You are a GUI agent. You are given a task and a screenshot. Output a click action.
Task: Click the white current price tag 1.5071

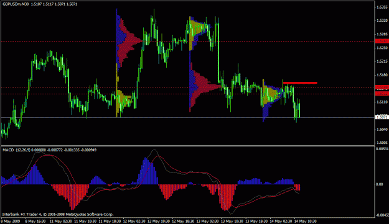tap(382, 117)
